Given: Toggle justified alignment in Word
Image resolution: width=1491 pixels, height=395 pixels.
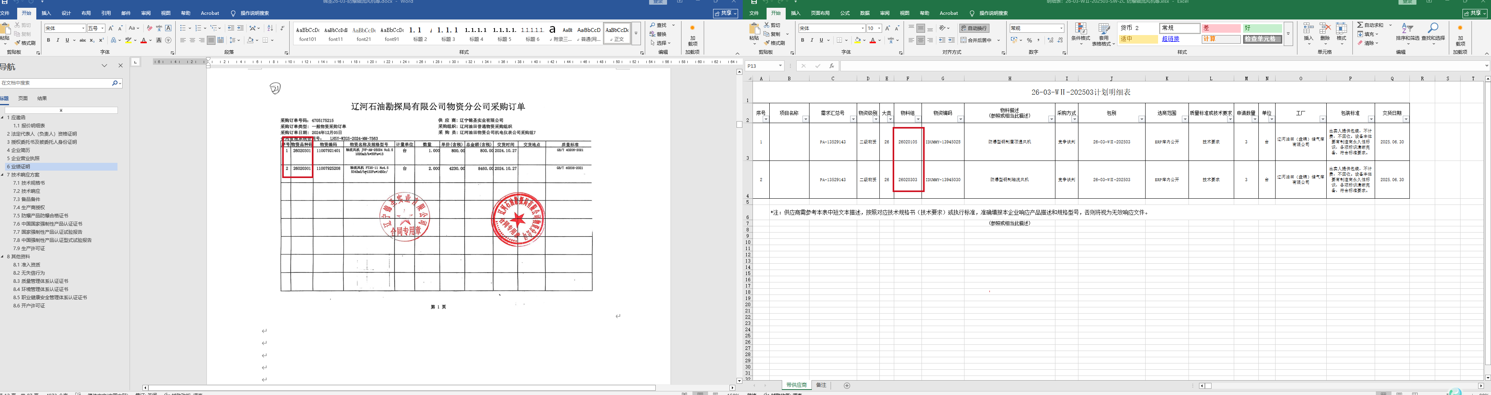Looking at the screenshot, I should (x=211, y=41).
